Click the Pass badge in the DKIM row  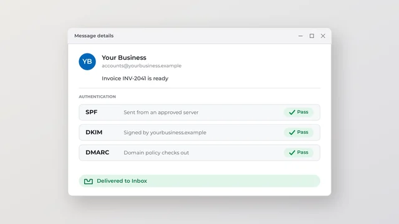pyautogui.click(x=299, y=133)
